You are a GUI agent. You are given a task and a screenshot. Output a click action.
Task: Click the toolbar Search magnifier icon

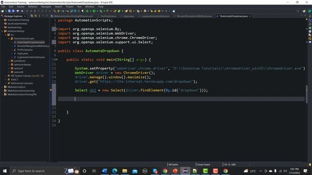(x=131, y=11)
